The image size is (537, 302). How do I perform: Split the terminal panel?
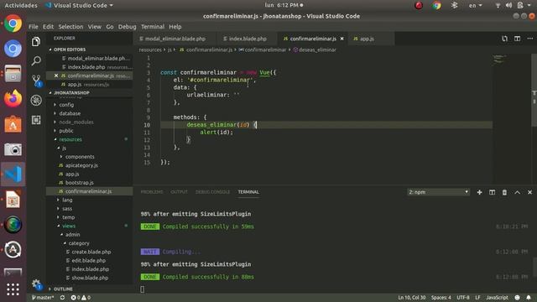point(493,192)
